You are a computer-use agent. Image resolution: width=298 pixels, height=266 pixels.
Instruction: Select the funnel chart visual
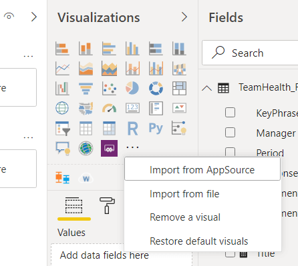pos(86,88)
